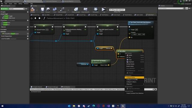The width and height of the screenshot is (192, 108).
Task: Open Class Settings
Action: 76,10
